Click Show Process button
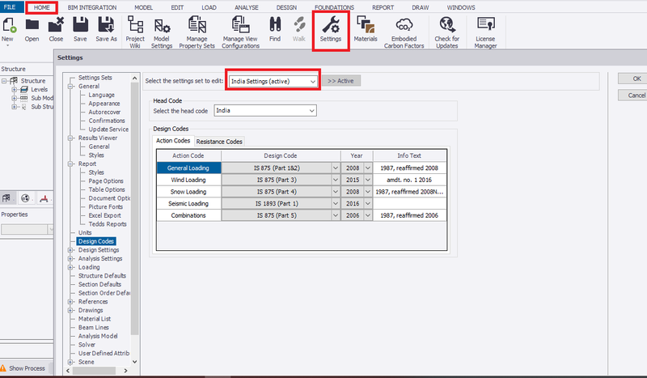The width and height of the screenshot is (647, 378). [x=27, y=368]
